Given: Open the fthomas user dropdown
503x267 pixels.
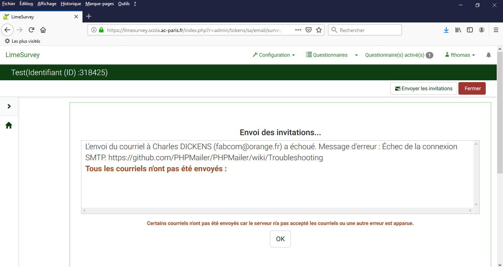Looking at the screenshot, I should 460,55.
